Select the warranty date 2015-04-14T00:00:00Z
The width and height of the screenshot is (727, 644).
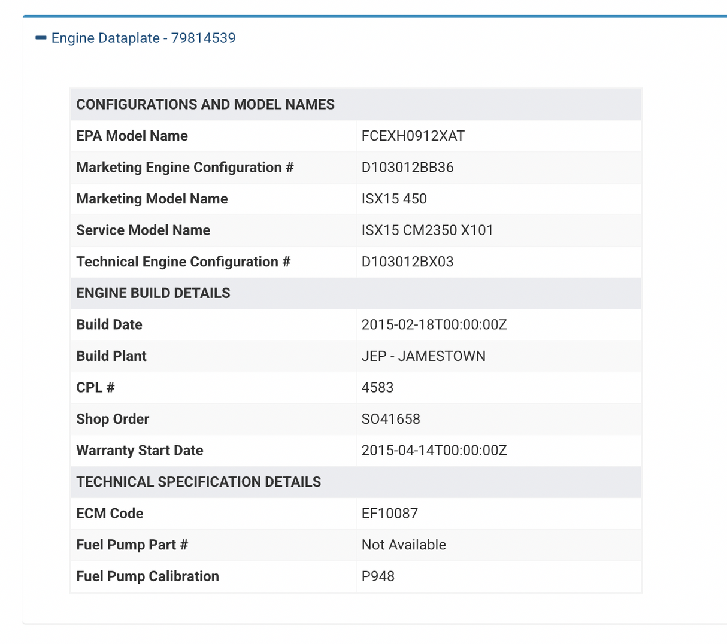pos(434,450)
